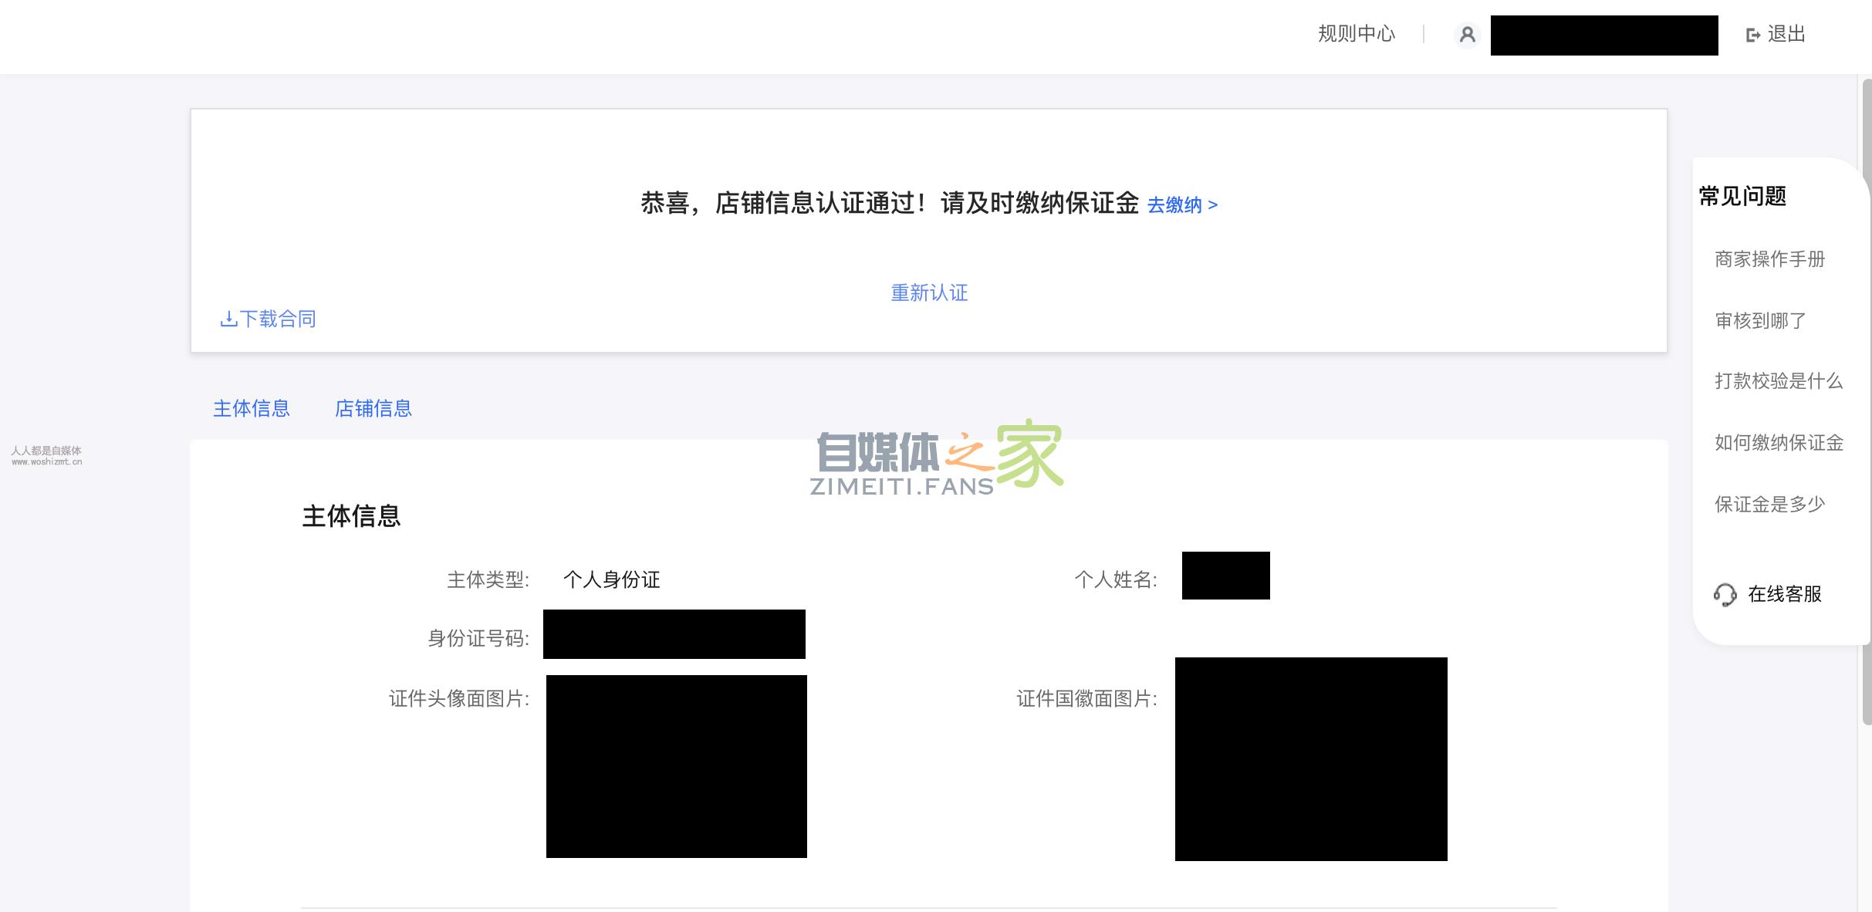The height and width of the screenshot is (912, 1872).
Task: Open 规则中心 from the top bar
Action: click(1357, 34)
